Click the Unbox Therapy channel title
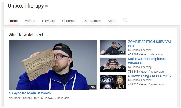This screenshot has height=108, width=181. click(26, 6)
